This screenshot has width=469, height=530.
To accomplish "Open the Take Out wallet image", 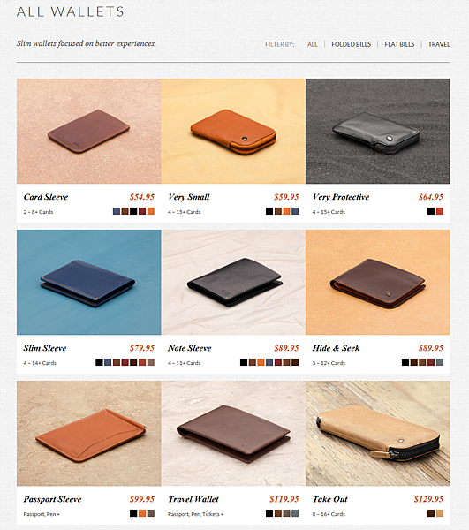I will coord(378,434).
